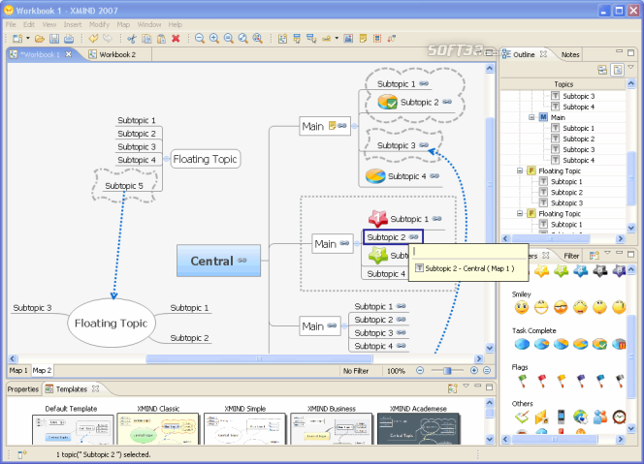Viewport: 644px width, 464px height.
Task: Close the Workbook 1 tab
Action: (x=69, y=54)
